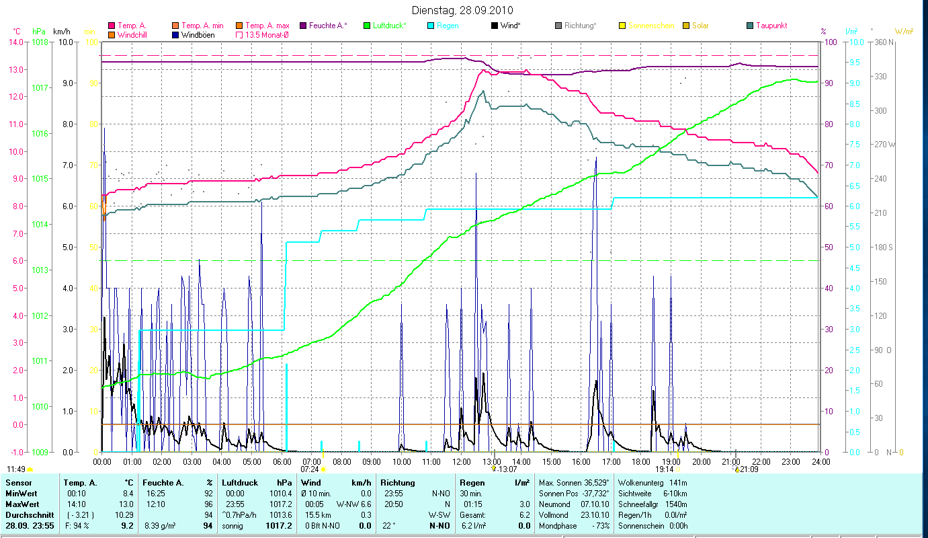Click the 'W-SW' average direction value
Viewport: 928px width, 538px height.
point(439,514)
